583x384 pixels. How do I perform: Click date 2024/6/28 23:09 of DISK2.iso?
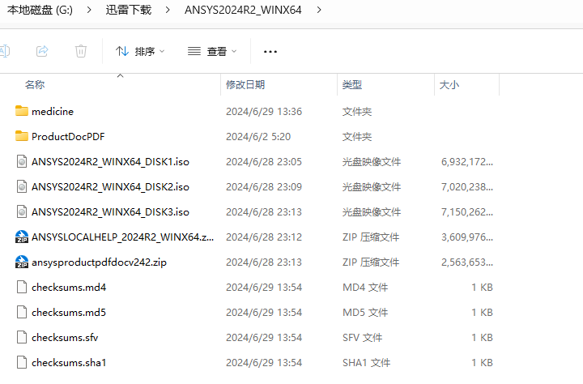[x=264, y=187]
